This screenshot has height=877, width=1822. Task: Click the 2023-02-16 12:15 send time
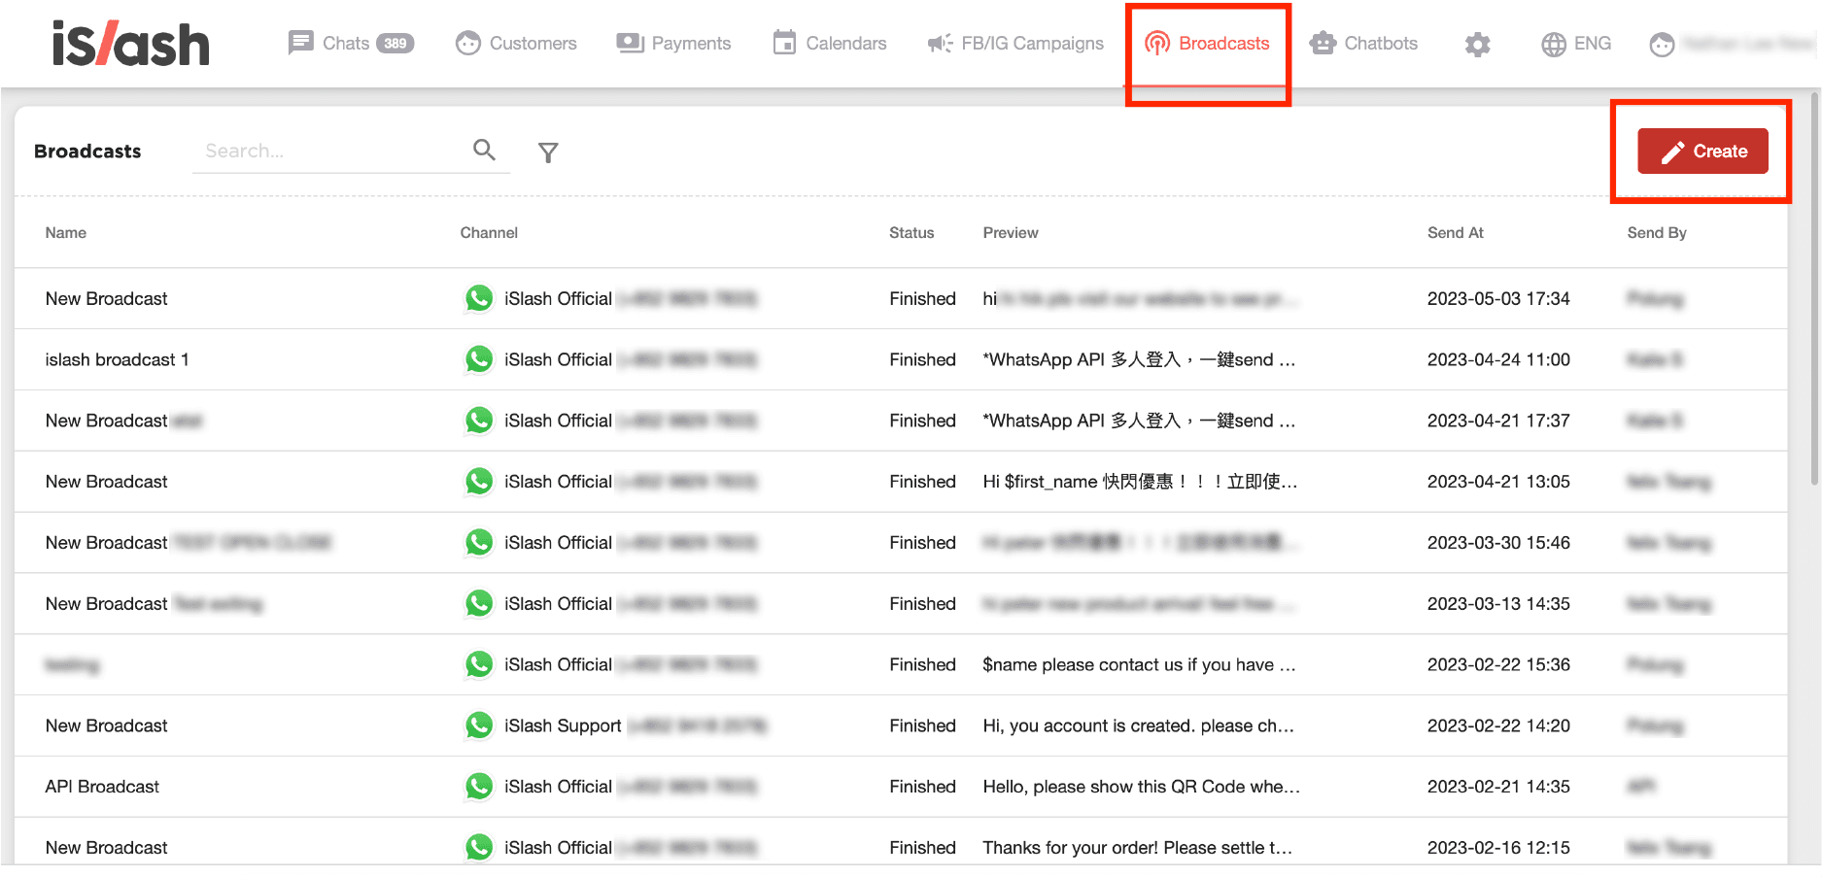[1498, 848]
